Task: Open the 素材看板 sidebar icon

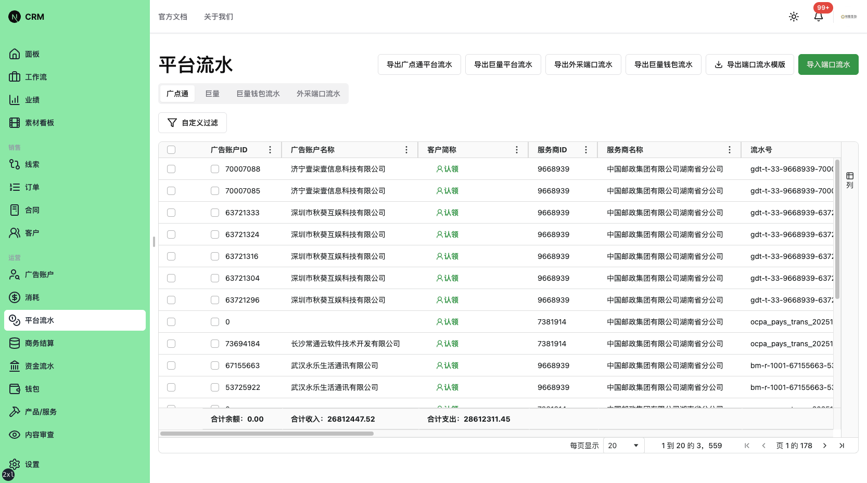Action: tap(15, 123)
